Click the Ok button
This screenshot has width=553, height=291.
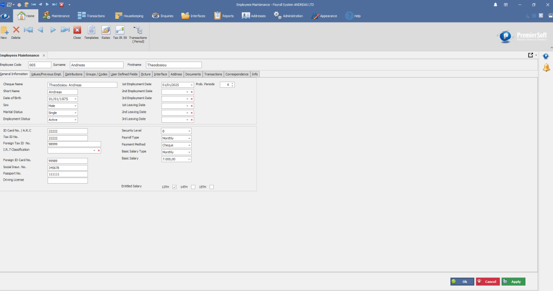(462, 281)
